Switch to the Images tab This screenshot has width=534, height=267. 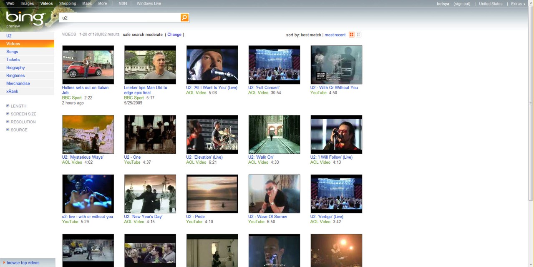click(27, 3)
